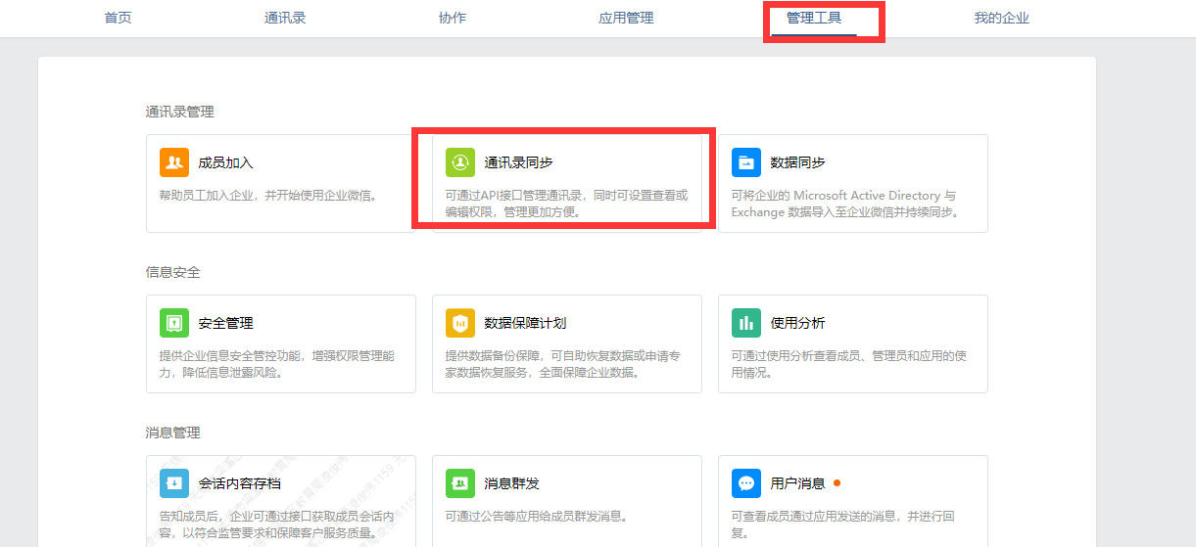Click the green 消息群发 broadcast icon
Screen dimensions: 1196x547
click(460, 483)
